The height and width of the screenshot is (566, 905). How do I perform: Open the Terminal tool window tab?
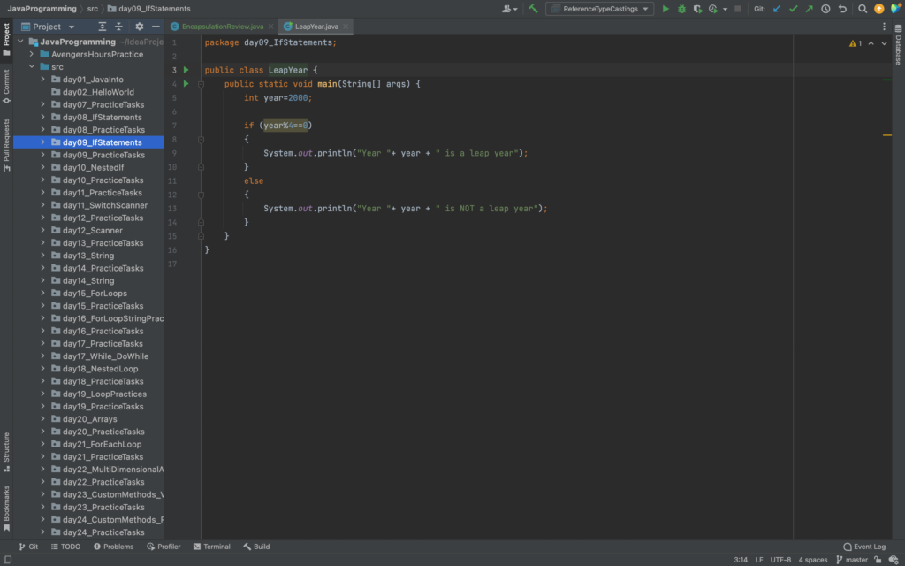211,547
